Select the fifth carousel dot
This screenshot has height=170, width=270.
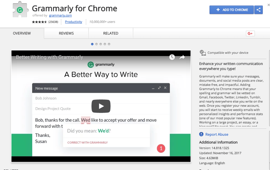click(x=109, y=44)
